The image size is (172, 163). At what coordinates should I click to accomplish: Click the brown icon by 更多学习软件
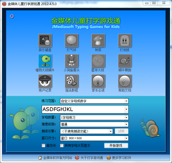[109, 158]
